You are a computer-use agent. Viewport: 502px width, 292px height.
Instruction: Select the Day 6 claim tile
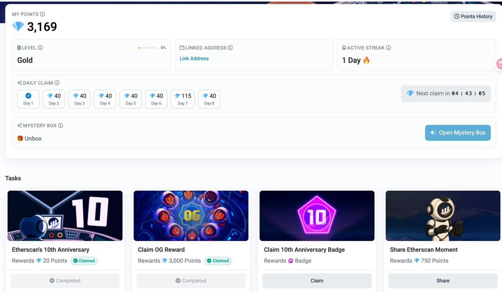[156, 99]
